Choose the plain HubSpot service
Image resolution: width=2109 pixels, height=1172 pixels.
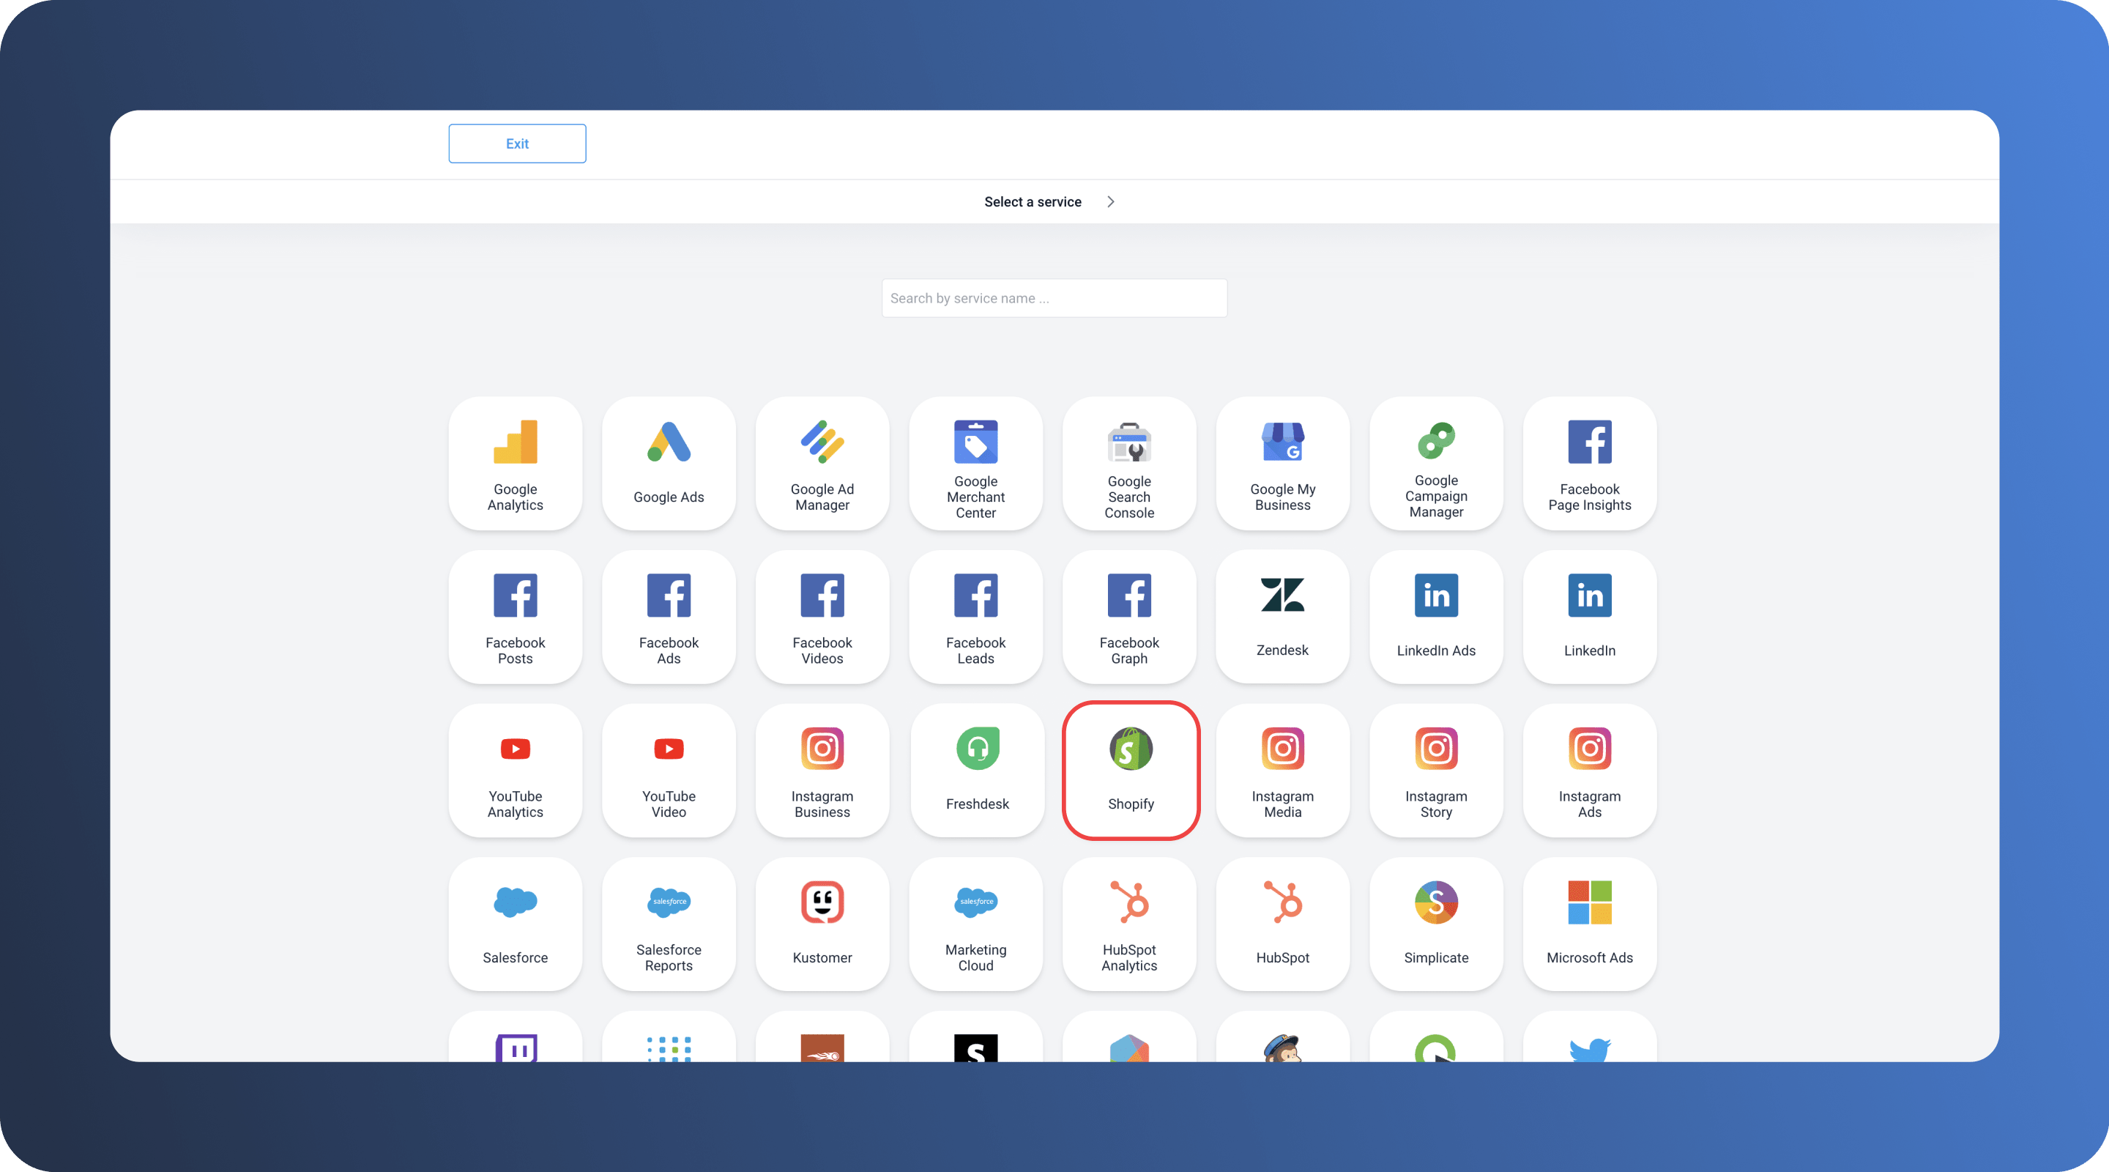(x=1283, y=924)
